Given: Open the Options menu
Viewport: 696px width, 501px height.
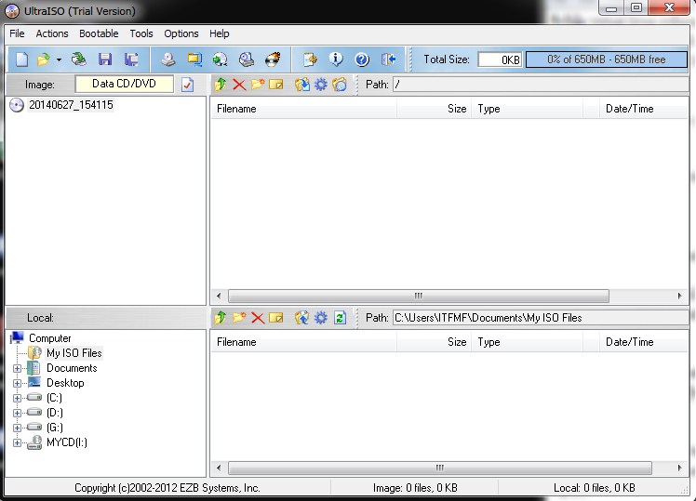Looking at the screenshot, I should click(181, 33).
